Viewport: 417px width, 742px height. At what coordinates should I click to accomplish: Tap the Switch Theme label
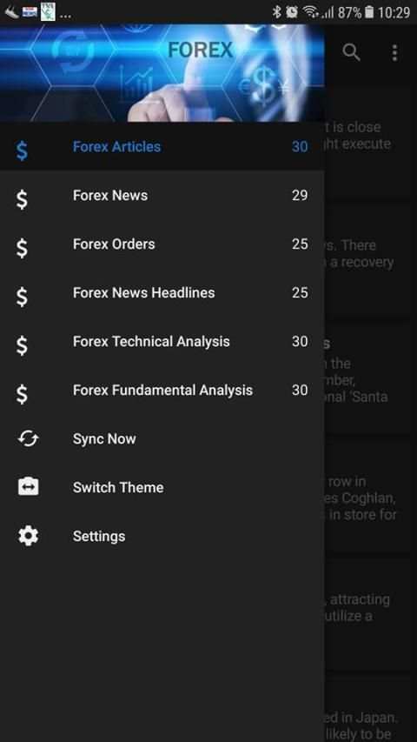[118, 488]
